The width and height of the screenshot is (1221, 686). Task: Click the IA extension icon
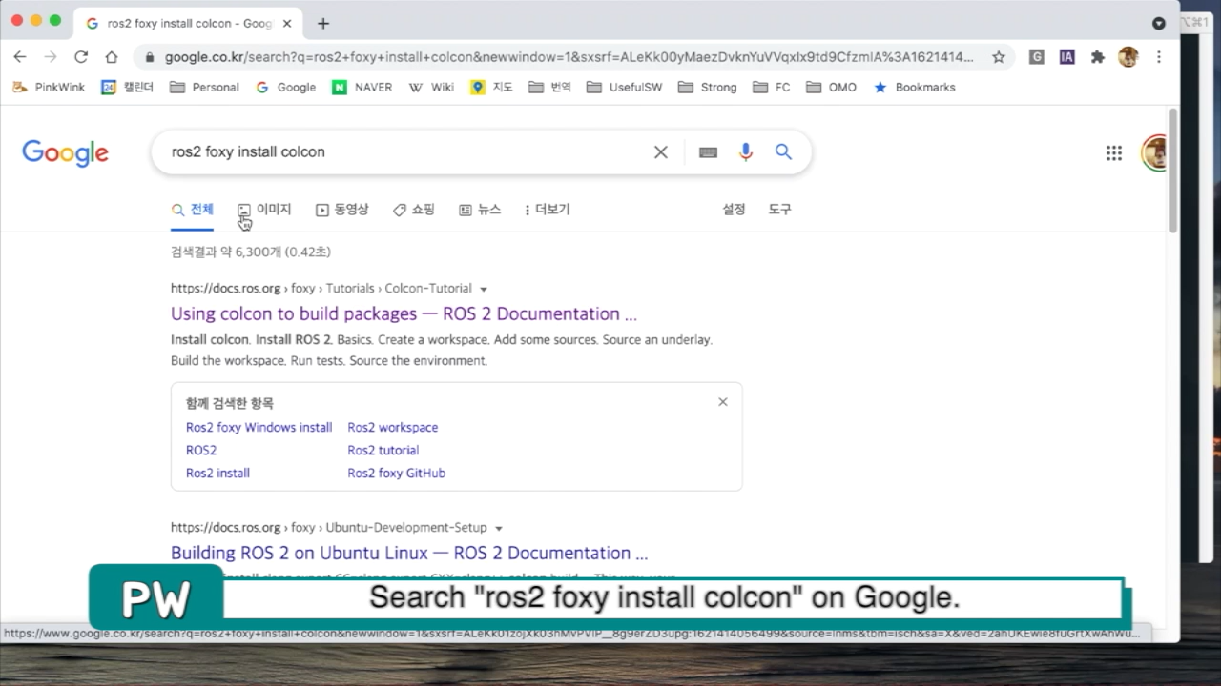click(1067, 57)
